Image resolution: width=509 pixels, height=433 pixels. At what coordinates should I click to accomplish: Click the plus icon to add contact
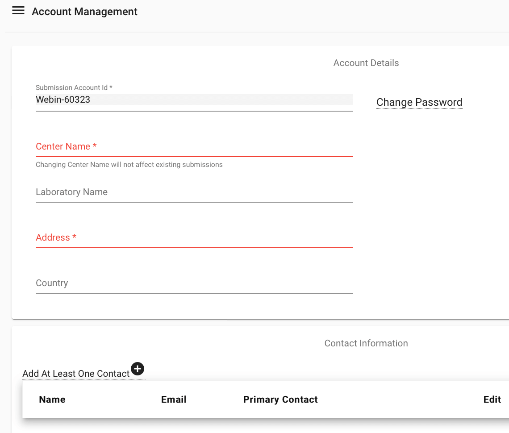coord(138,369)
